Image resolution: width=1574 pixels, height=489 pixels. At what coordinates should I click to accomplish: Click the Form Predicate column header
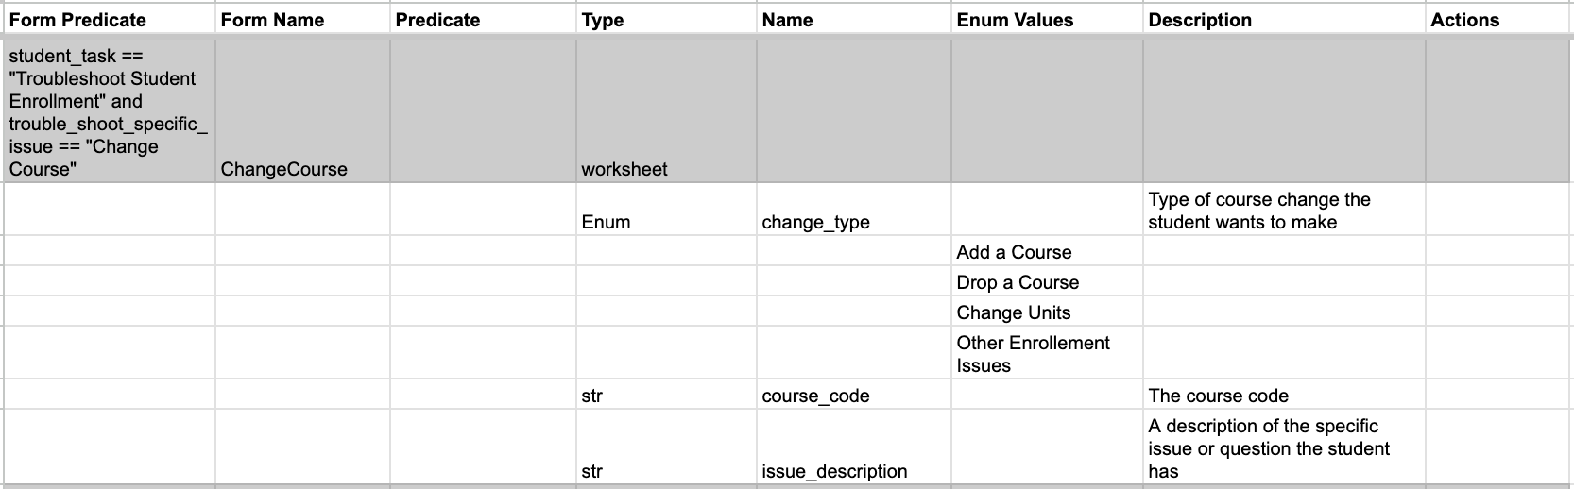tap(77, 20)
